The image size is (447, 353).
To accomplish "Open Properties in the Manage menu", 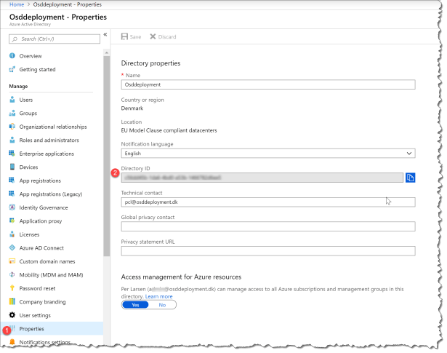I will (32, 329).
